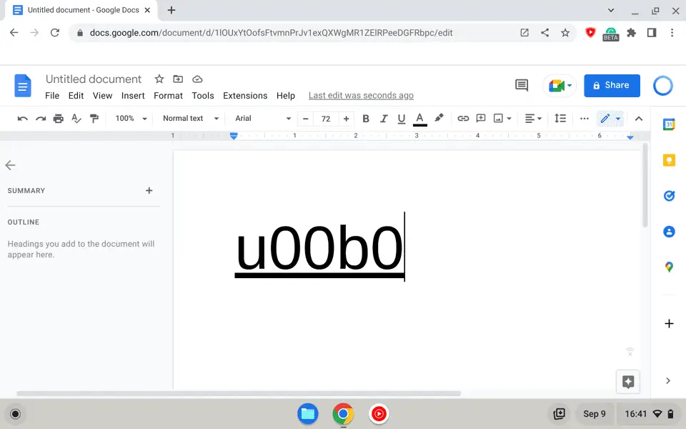Viewport: 686px width, 429px height.
Task: Click the Print icon
Action: click(x=58, y=118)
